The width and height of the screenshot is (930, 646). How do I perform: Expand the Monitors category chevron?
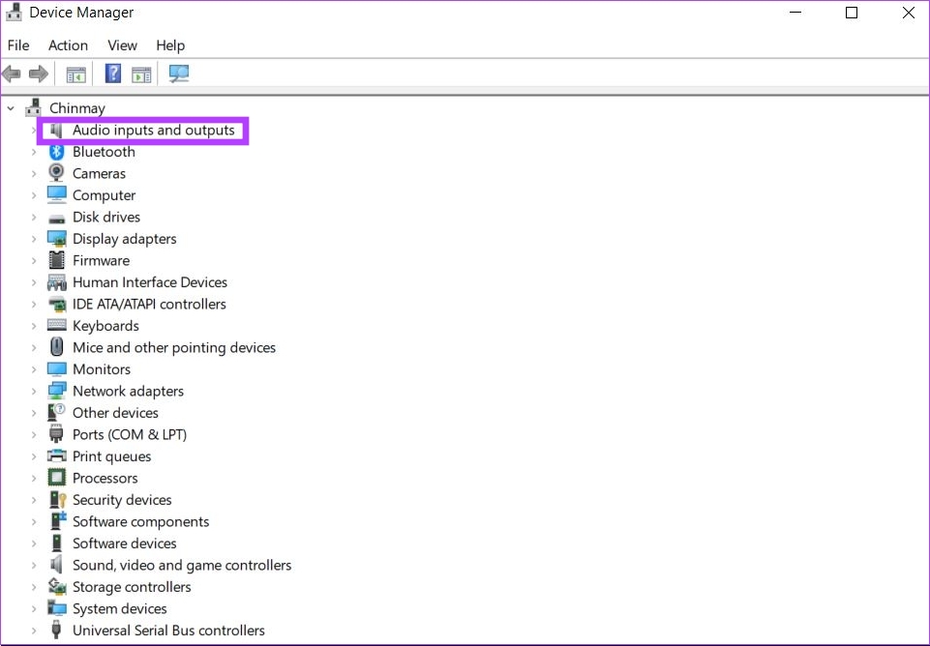coord(34,369)
